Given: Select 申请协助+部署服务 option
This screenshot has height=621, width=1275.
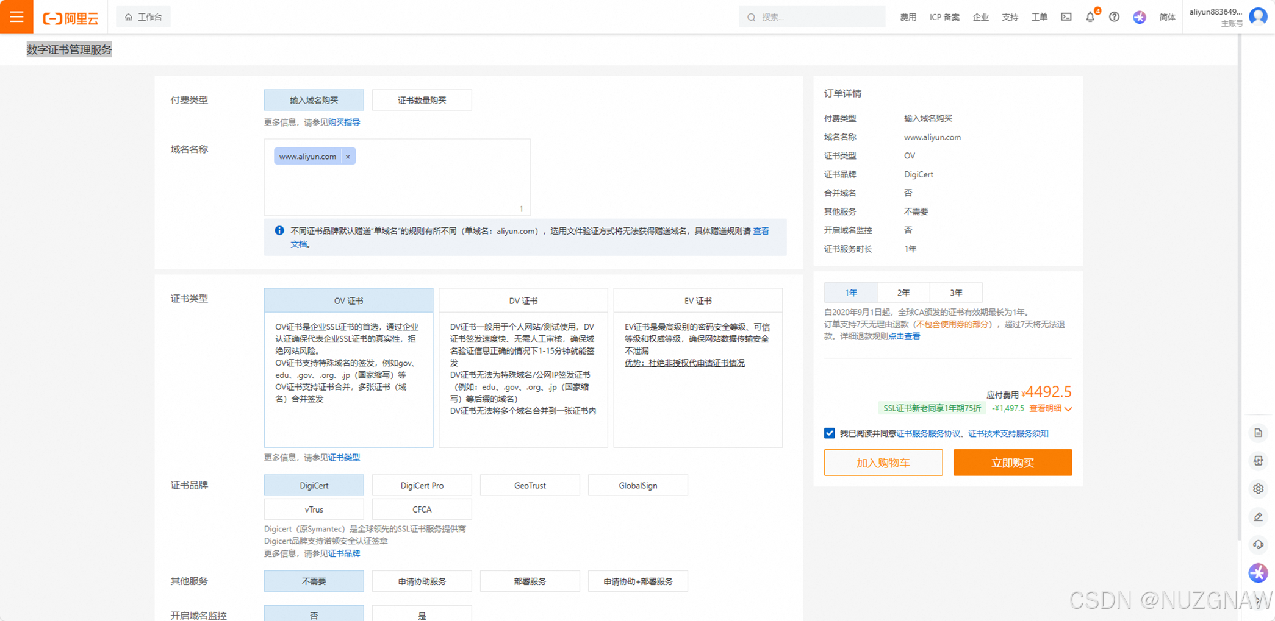Looking at the screenshot, I should [637, 581].
